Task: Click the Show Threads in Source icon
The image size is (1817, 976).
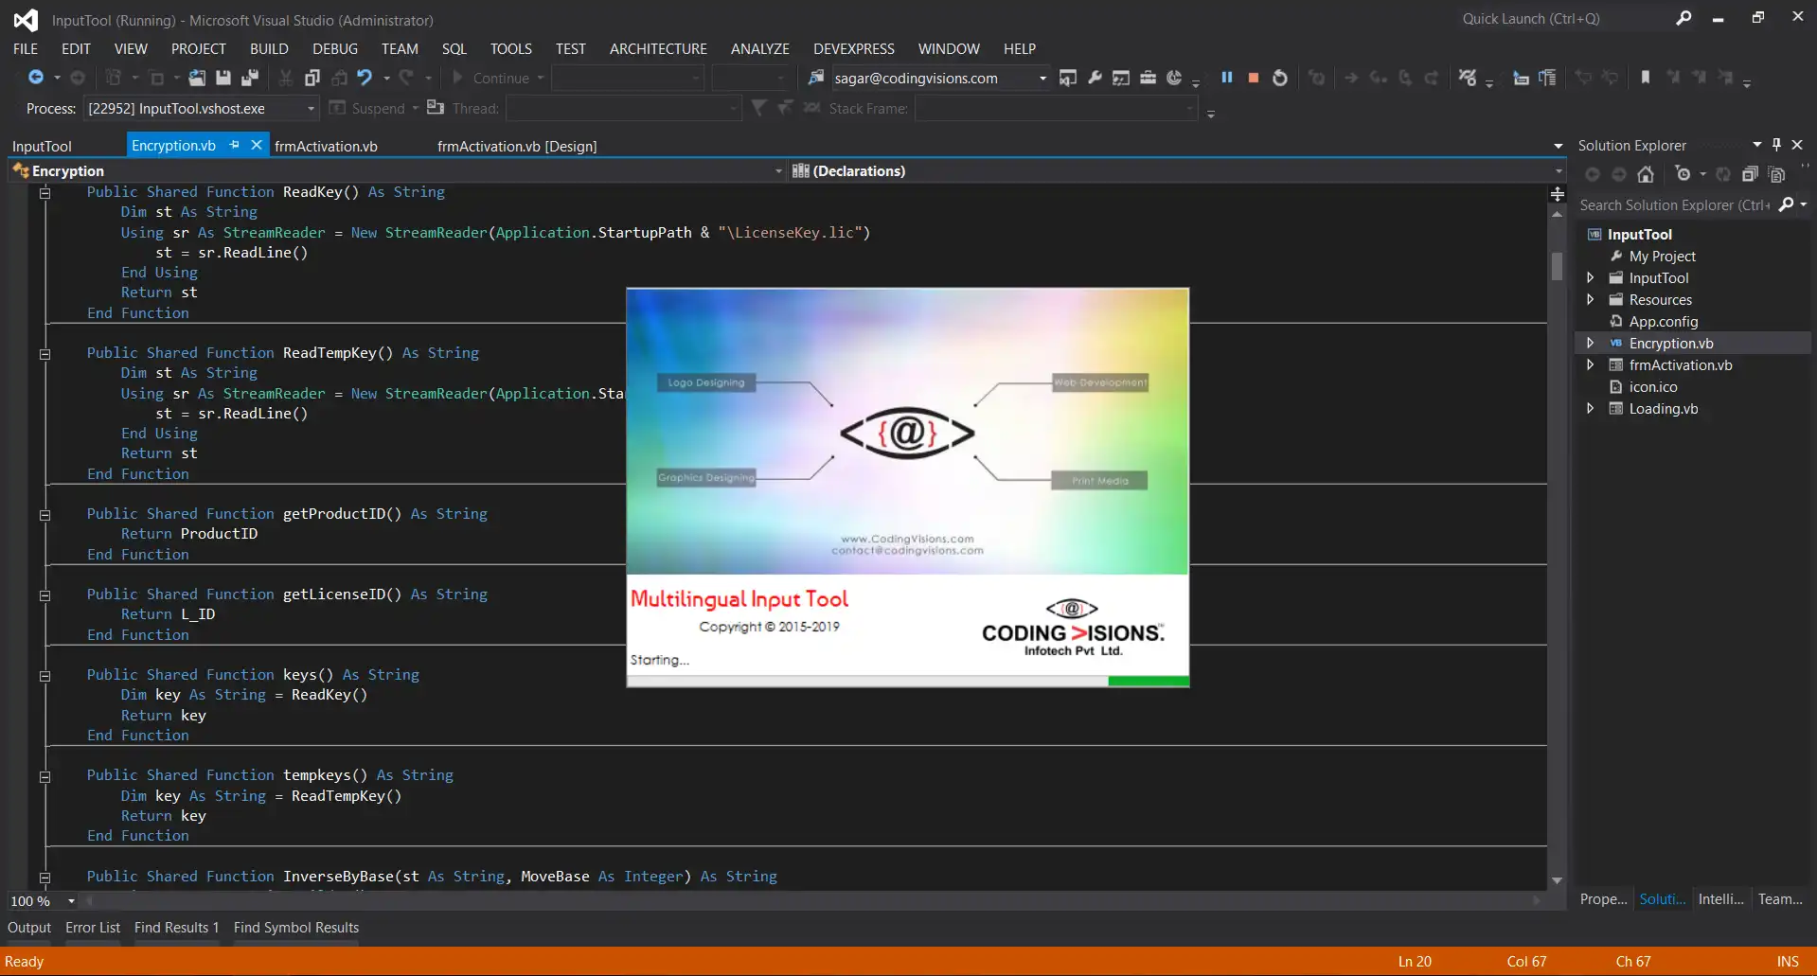Action: (x=1468, y=78)
